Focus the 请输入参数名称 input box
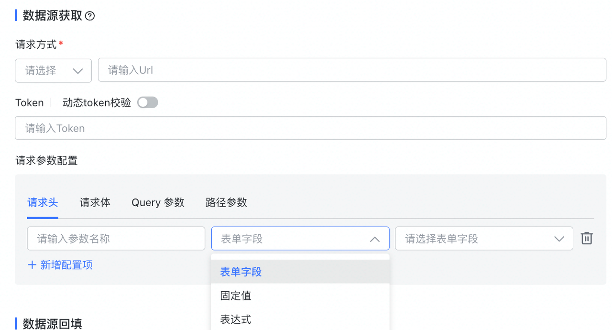 [116, 239]
